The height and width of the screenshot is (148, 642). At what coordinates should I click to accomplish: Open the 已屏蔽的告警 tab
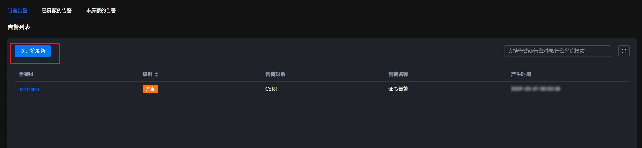coord(57,11)
